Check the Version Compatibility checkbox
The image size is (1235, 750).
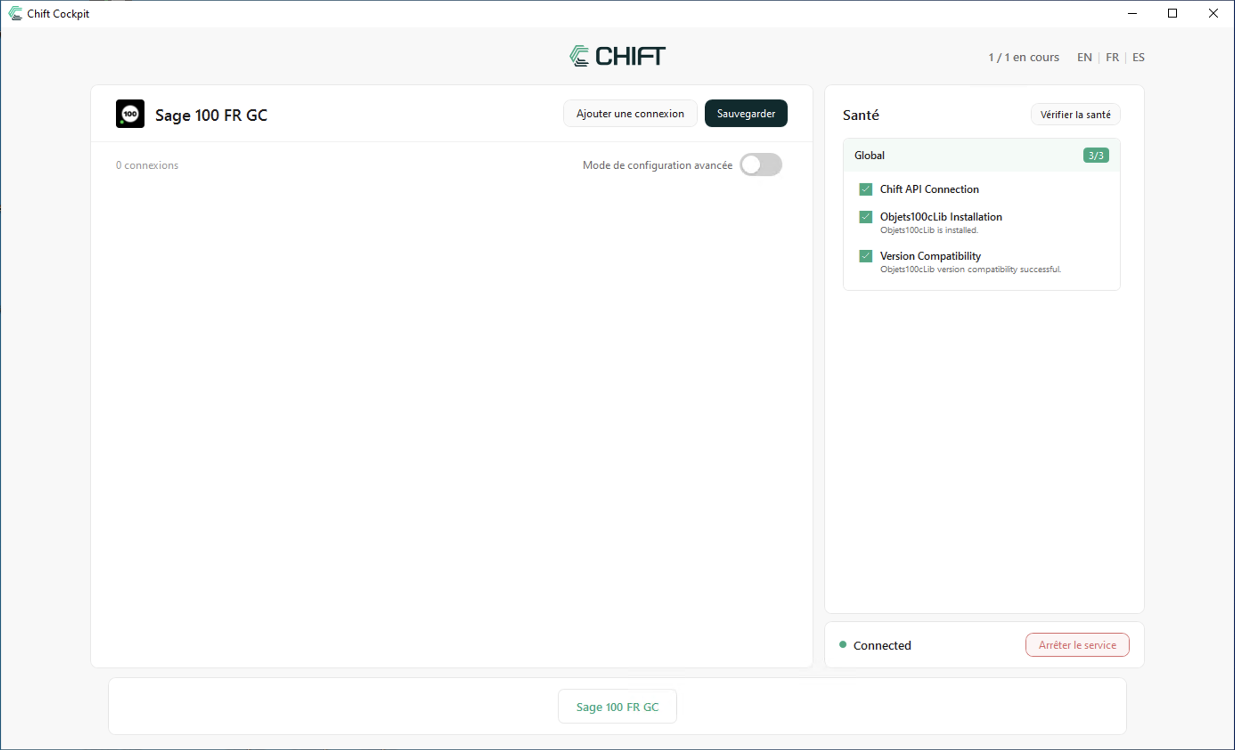point(866,256)
